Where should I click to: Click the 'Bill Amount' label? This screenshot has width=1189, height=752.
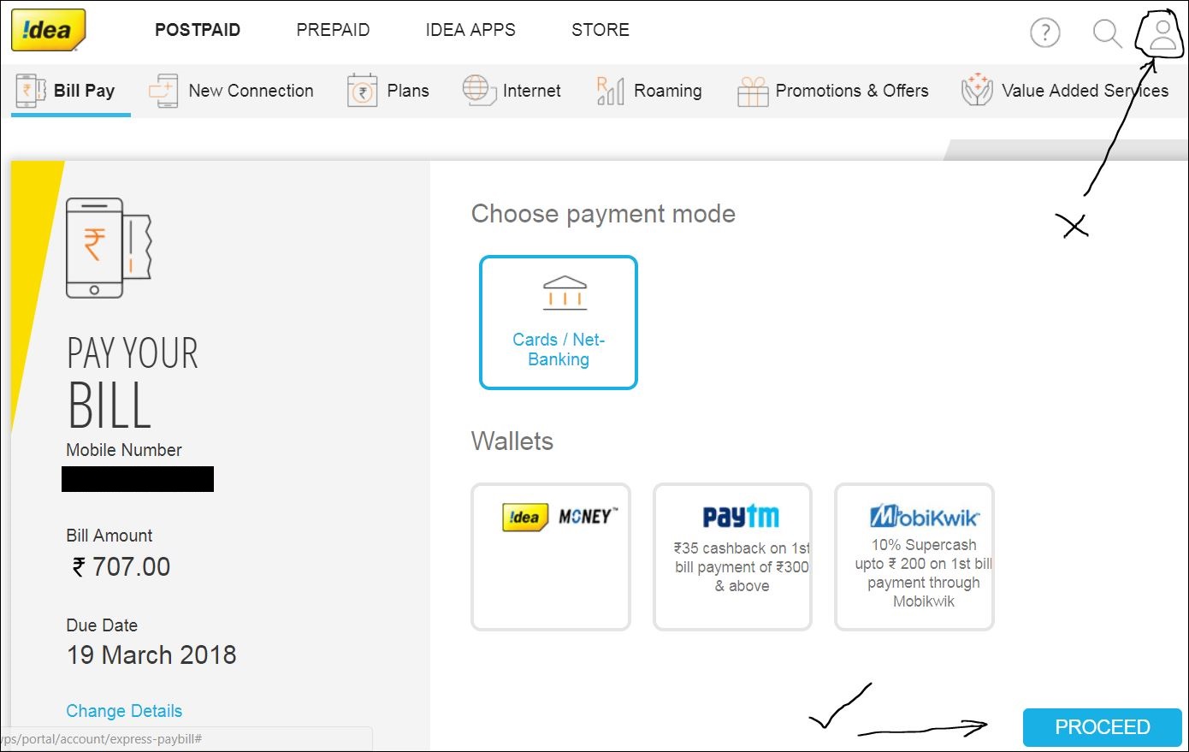click(109, 536)
